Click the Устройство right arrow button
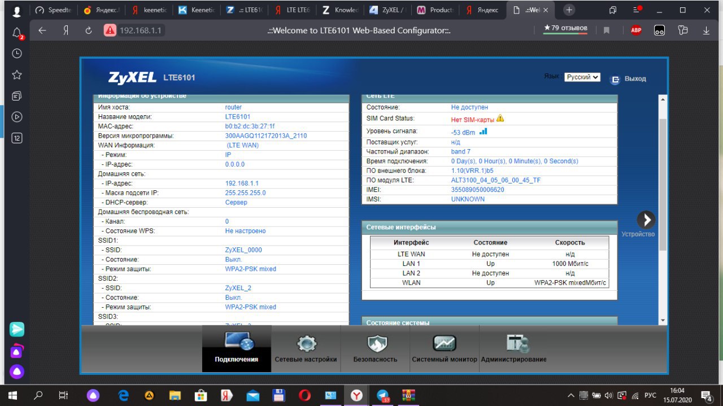The height and width of the screenshot is (406, 723). click(646, 220)
